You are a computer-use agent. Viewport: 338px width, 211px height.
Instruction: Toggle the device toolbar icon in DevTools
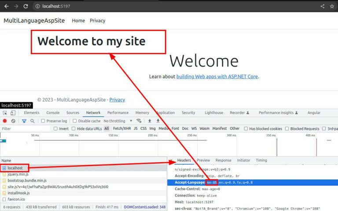click(x=14, y=113)
